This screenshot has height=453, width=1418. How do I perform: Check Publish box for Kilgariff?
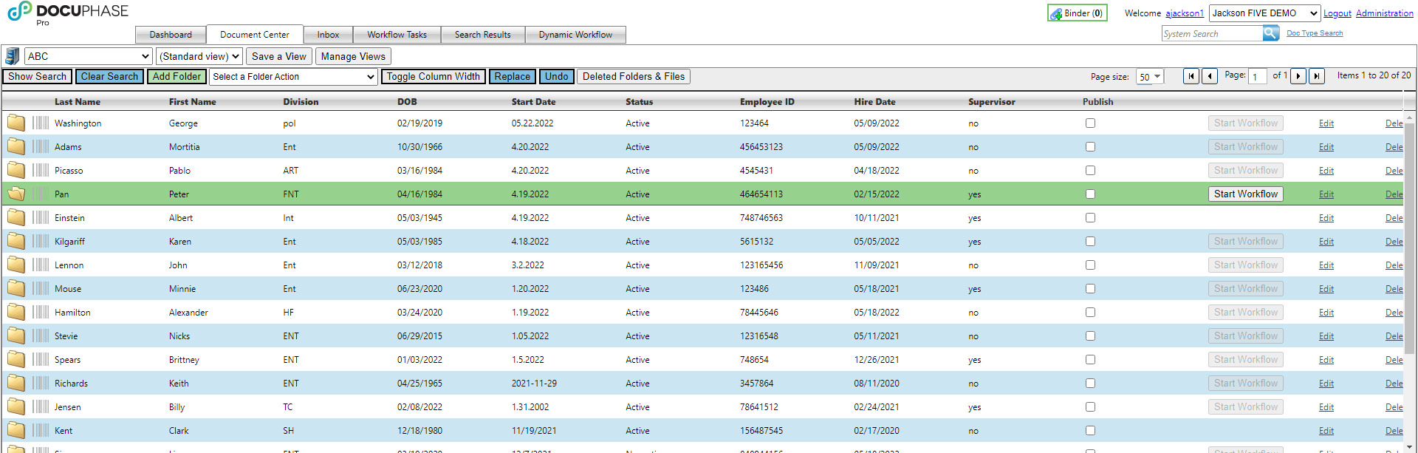[1090, 242]
